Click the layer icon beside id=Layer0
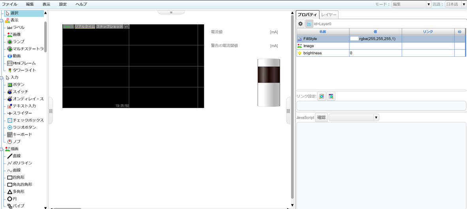The width and height of the screenshot is (467, 209). (x=309, y=24)
